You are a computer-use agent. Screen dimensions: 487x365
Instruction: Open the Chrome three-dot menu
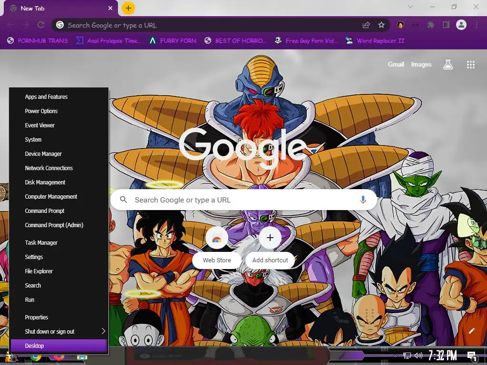[x=477, y=25]
